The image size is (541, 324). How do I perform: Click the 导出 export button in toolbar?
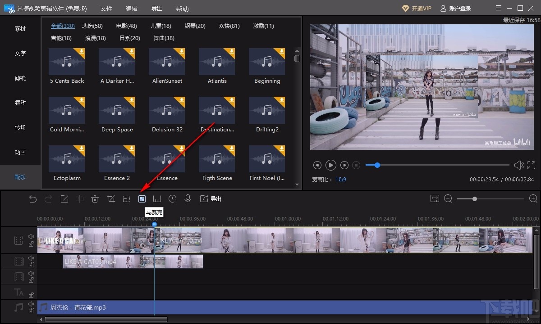tap(211, 199)
